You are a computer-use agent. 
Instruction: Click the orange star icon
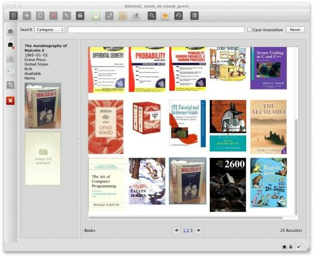[x=165, y=16]
